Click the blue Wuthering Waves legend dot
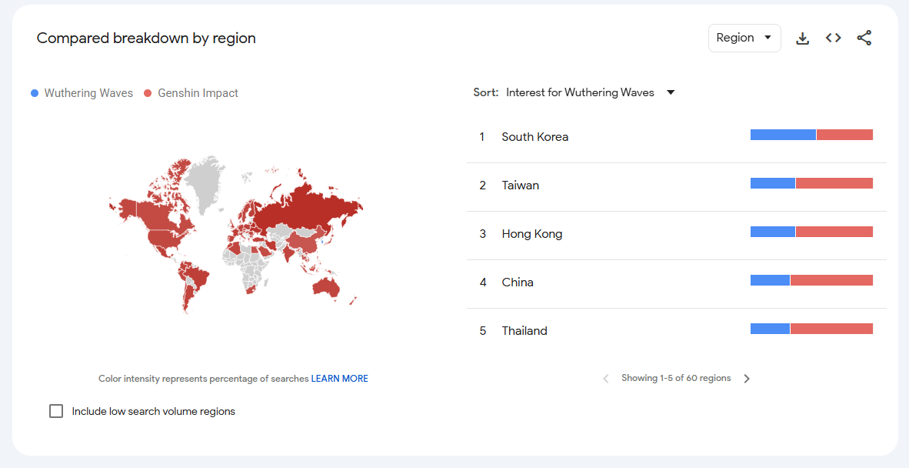The width and height of the screenshot is (909, 468). click(x=35, y=93)
